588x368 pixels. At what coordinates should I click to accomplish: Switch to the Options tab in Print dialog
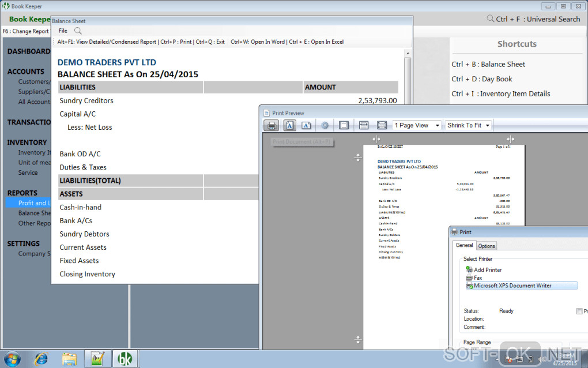[x=487, y=246]
